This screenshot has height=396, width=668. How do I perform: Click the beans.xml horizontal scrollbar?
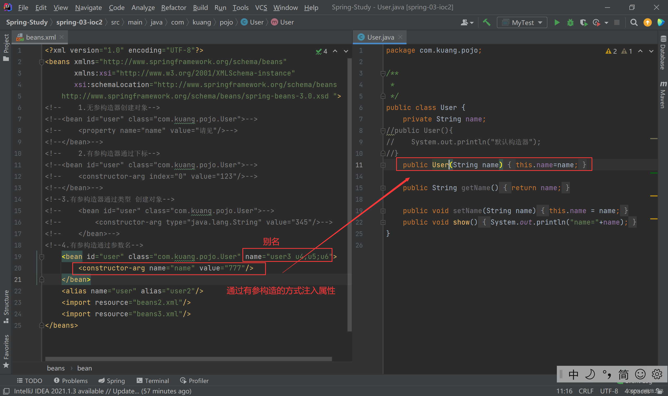coord(188,359)
